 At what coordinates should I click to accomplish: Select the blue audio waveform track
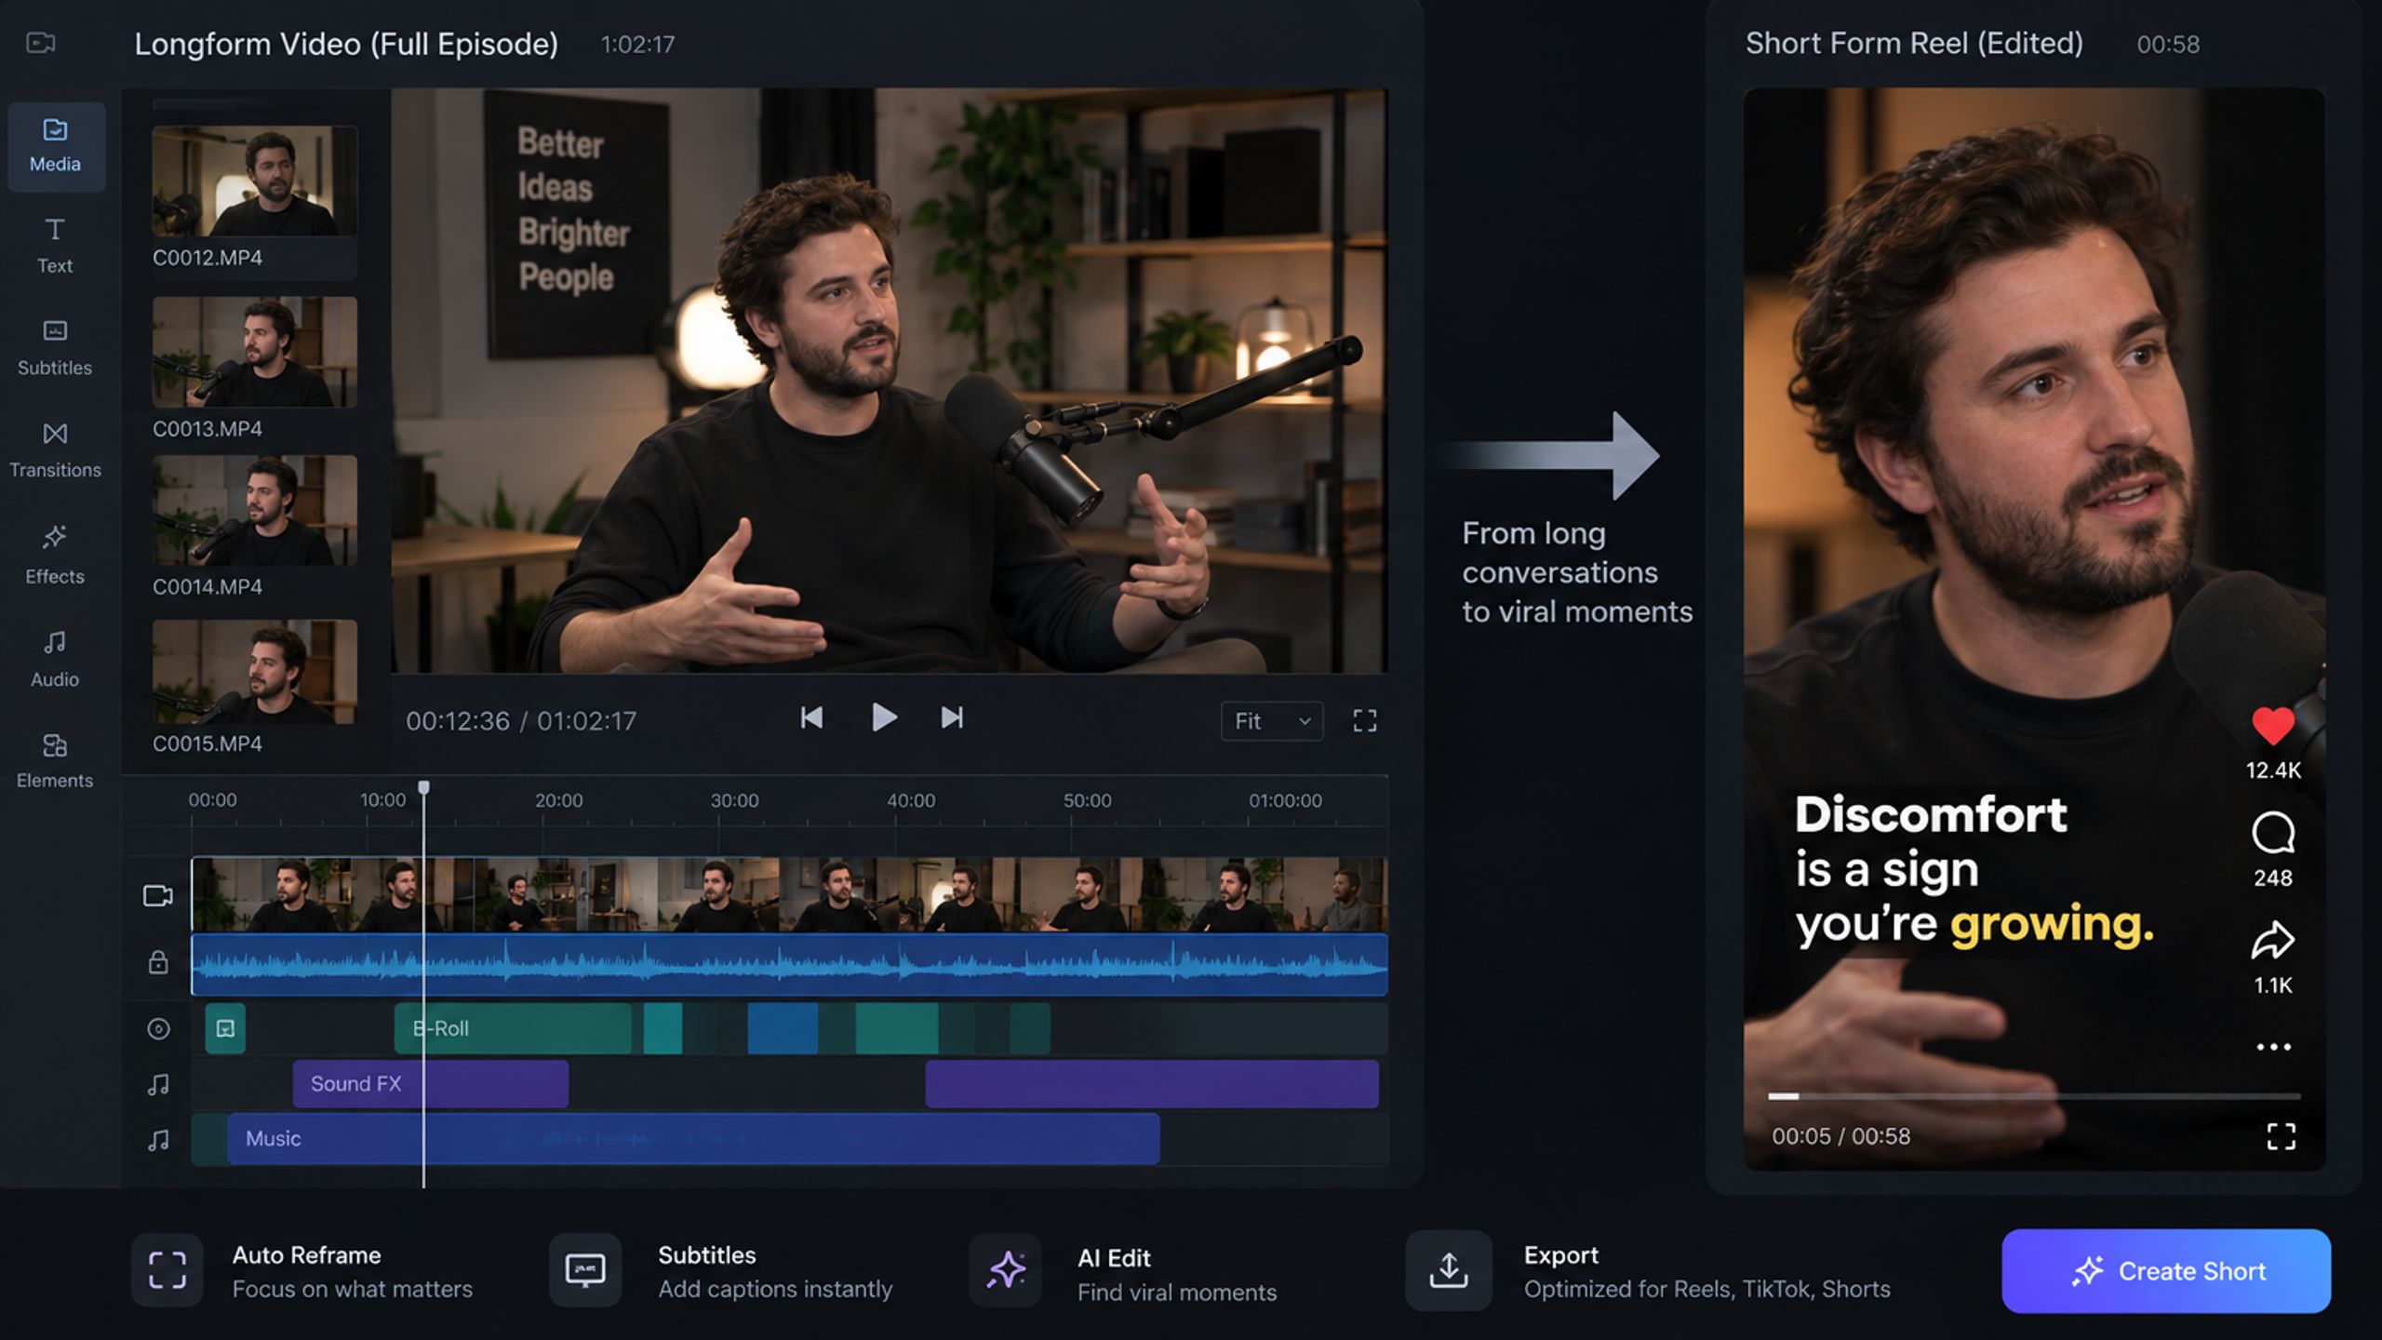pos(789,965)
